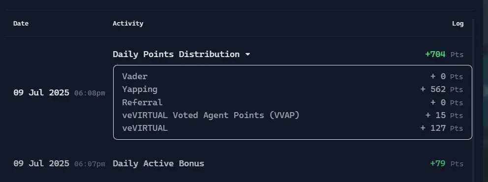This screenshot has height=182, width=488.
Task: Click the Referral row label
Action: point(142,102)
